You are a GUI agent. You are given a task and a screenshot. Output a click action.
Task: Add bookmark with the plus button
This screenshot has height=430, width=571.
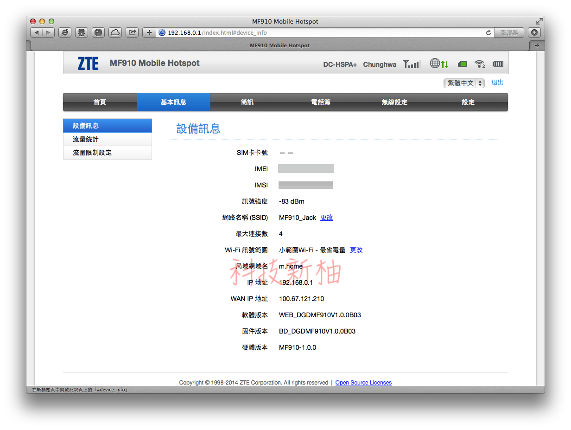pyautogui.click(x=149, y=32)
